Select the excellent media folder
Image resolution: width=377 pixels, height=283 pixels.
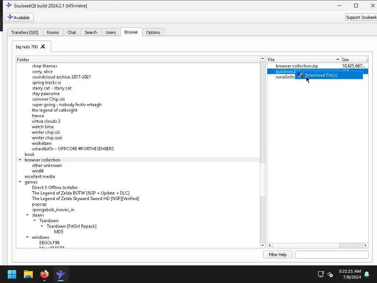coord(40,177)
